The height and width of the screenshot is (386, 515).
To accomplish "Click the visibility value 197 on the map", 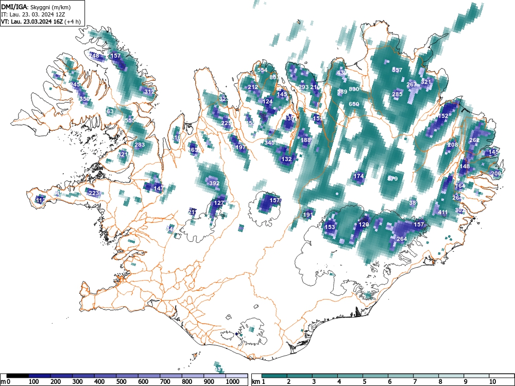I will [x=241, y=147].
